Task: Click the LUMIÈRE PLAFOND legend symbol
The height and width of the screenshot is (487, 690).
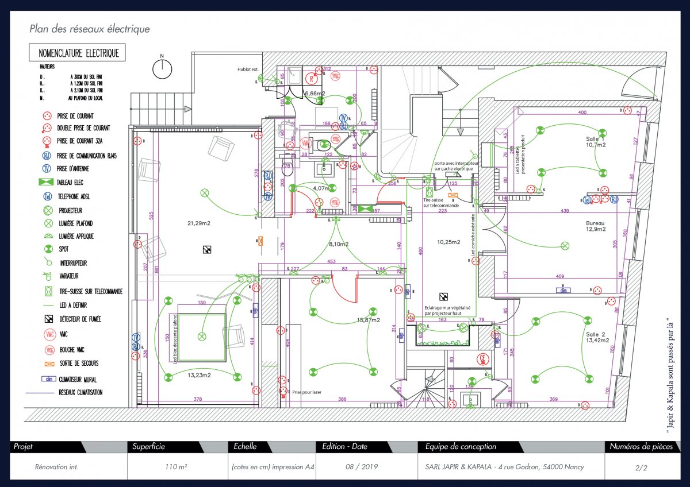Action: [x=47, y=223]
